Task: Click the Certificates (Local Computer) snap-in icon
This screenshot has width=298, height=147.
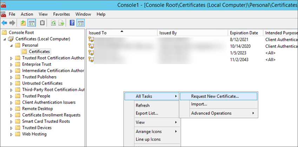Action: click(x=11, y=39)
